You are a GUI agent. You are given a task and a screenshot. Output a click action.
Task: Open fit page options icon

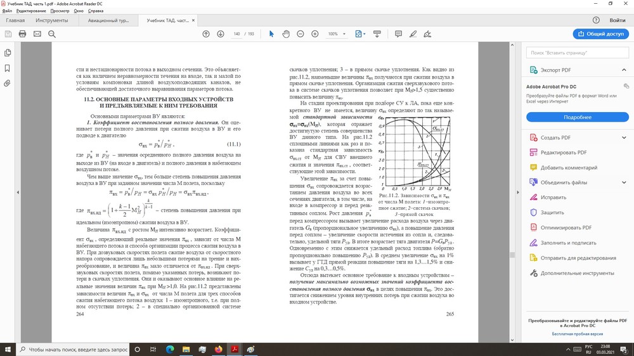(x=359, y=34)
